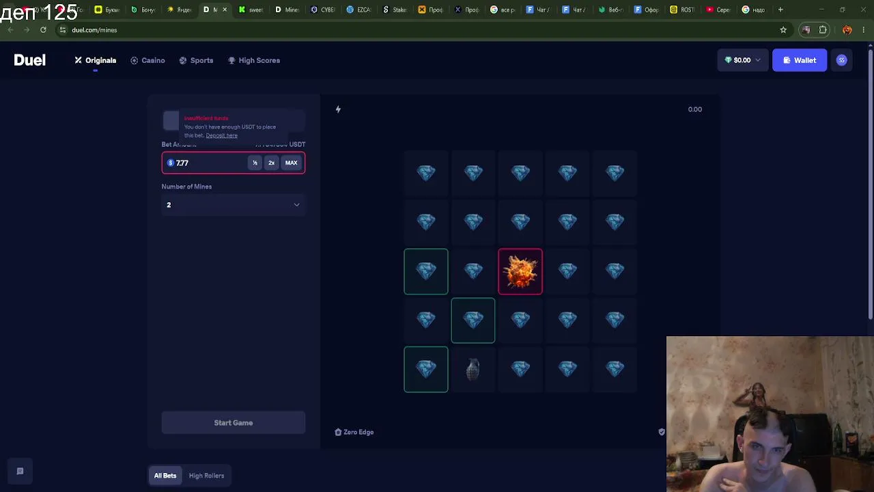The height and width of the screenshot is (492, 874).
Task: Switch to the EZCA browser tab
Action: click(x=358, y=10)
